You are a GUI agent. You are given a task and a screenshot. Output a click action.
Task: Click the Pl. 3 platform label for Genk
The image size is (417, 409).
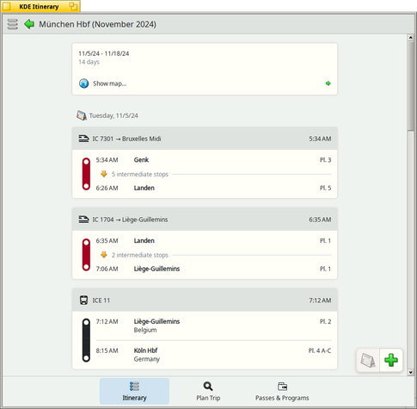point(325,160)
